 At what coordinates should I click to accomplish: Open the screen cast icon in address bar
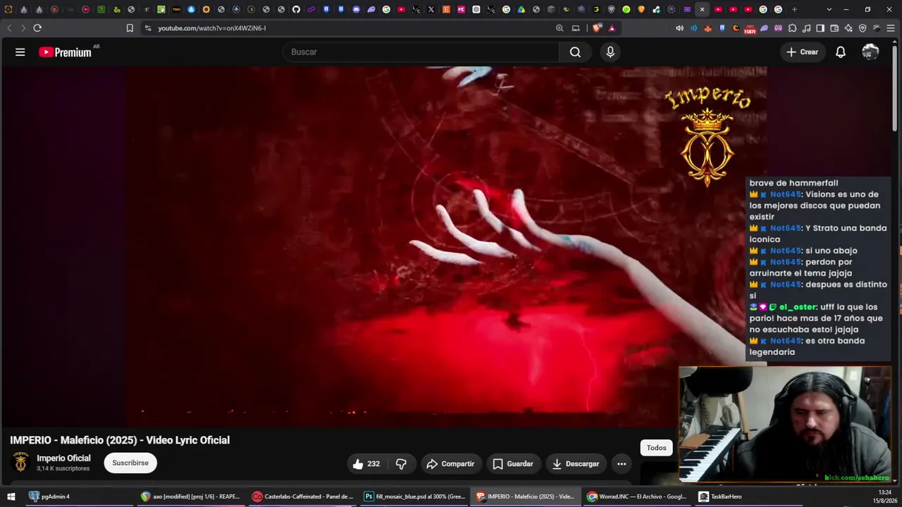(576, 28)
